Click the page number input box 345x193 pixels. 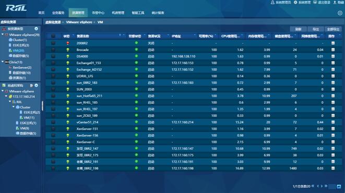tap(332, 187)
